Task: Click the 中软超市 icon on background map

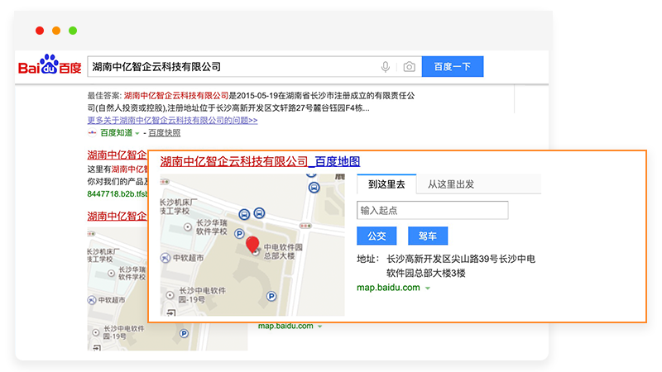Action: (x=92, y=300)
